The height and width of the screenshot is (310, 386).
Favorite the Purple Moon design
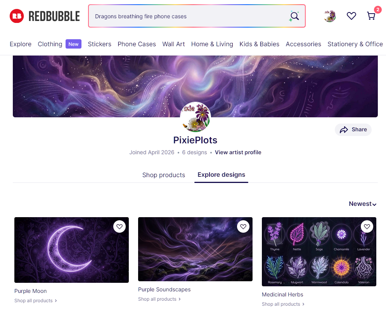pos(119,226)
